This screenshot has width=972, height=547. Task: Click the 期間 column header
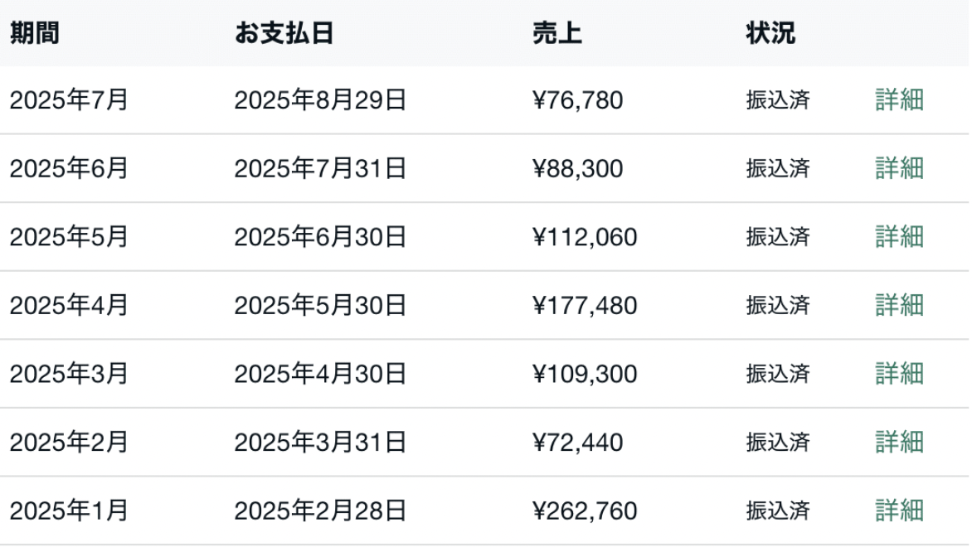pos(35,33)
